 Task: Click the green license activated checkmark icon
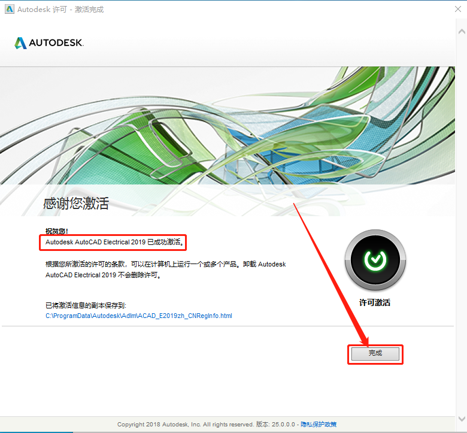[x=375, y=260]
